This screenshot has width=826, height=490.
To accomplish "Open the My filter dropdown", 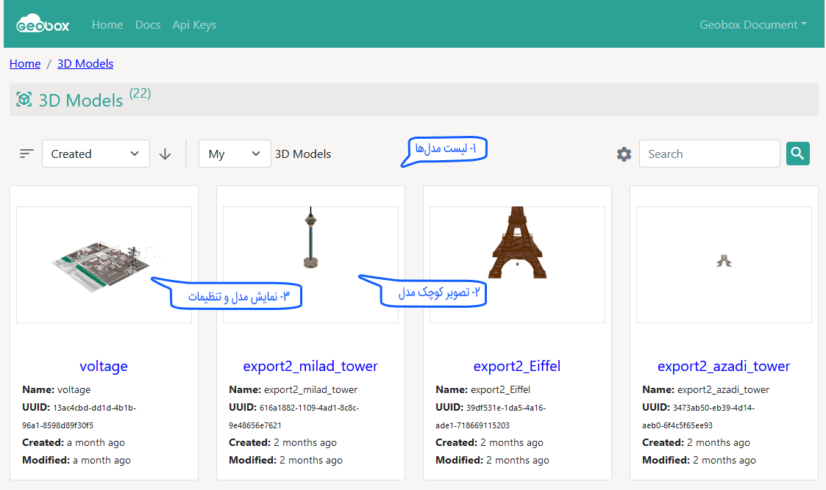I will pos(235,154).
